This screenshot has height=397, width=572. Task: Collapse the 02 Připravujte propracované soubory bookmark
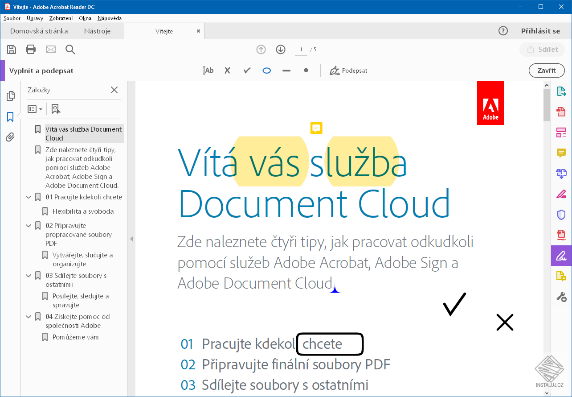[29, 226]
